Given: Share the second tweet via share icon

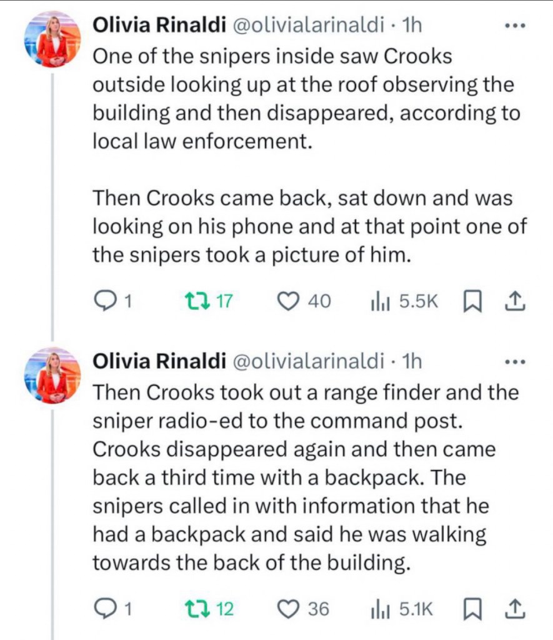Looking at the screenshot, I should 512,608.
